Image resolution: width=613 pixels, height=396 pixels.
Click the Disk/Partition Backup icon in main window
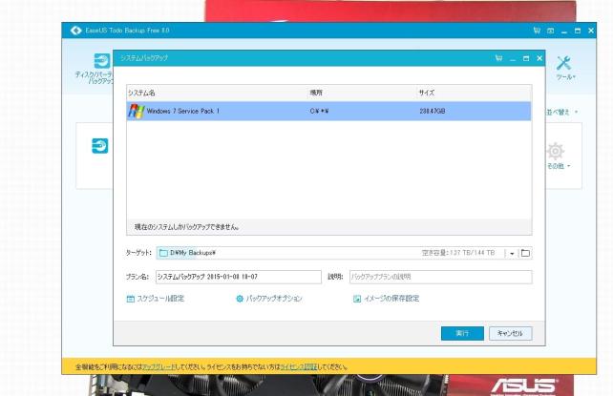pos(101,61)
